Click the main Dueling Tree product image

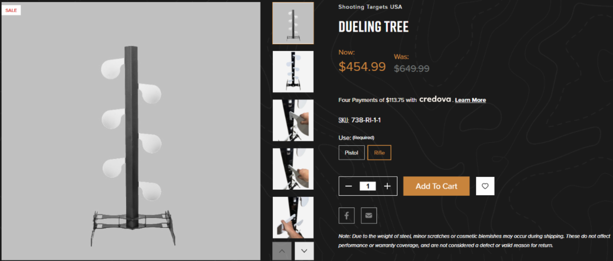click(x=132, y=131)
